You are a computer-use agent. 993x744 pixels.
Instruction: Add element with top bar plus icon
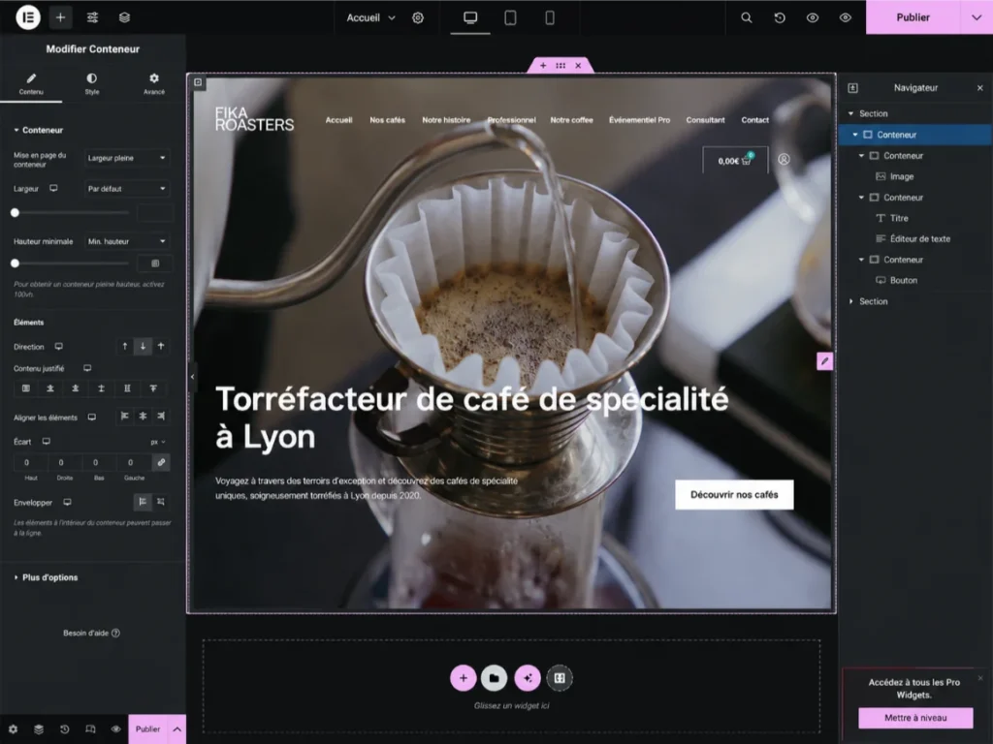[x=60, y=17]
